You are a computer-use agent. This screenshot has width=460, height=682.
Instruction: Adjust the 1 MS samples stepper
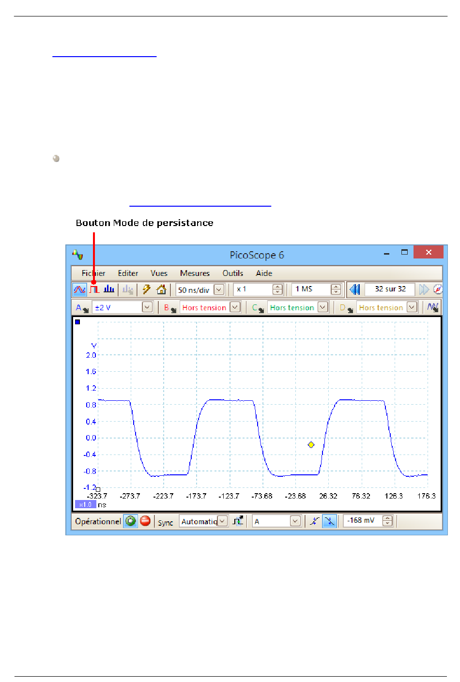pos(336,289)
